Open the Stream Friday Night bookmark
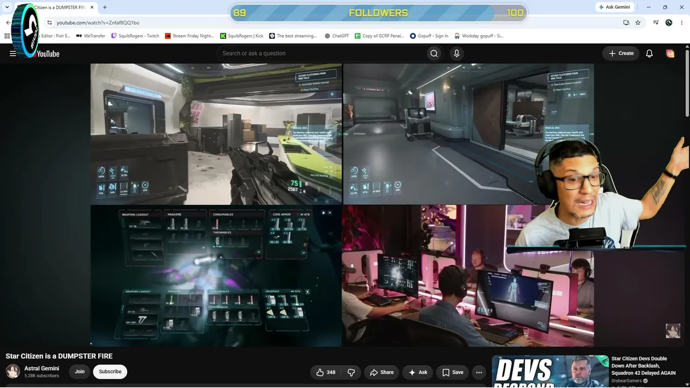 pos(189,36)
